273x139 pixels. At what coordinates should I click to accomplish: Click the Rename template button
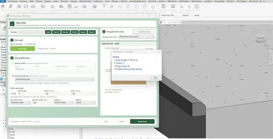66,32
